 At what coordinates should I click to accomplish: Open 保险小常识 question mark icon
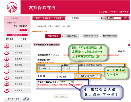point(7,71)
